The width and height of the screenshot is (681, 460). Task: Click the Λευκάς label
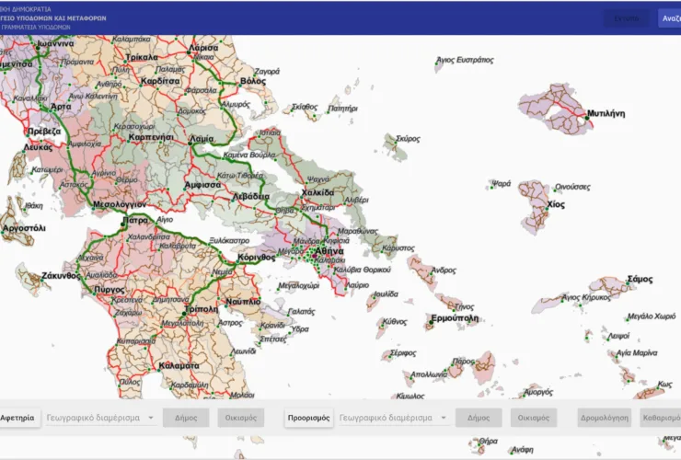click(39, 147)
